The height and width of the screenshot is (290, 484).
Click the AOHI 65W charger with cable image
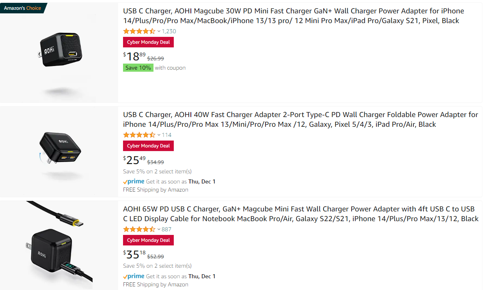click(x=59, y=245)
